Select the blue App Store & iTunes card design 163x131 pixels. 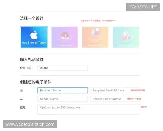[34, 37]
